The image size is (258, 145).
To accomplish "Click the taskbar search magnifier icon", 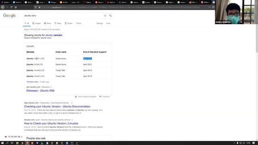I will click(x=7, y=143).
